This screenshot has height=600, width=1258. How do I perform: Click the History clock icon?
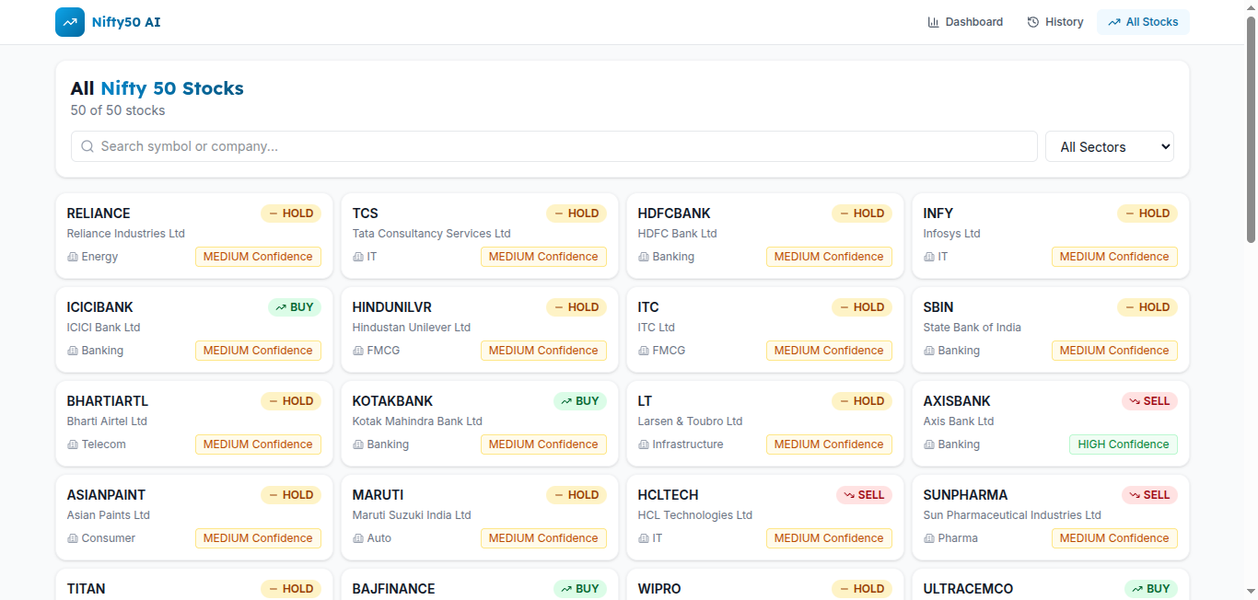tap(1033, 22)
